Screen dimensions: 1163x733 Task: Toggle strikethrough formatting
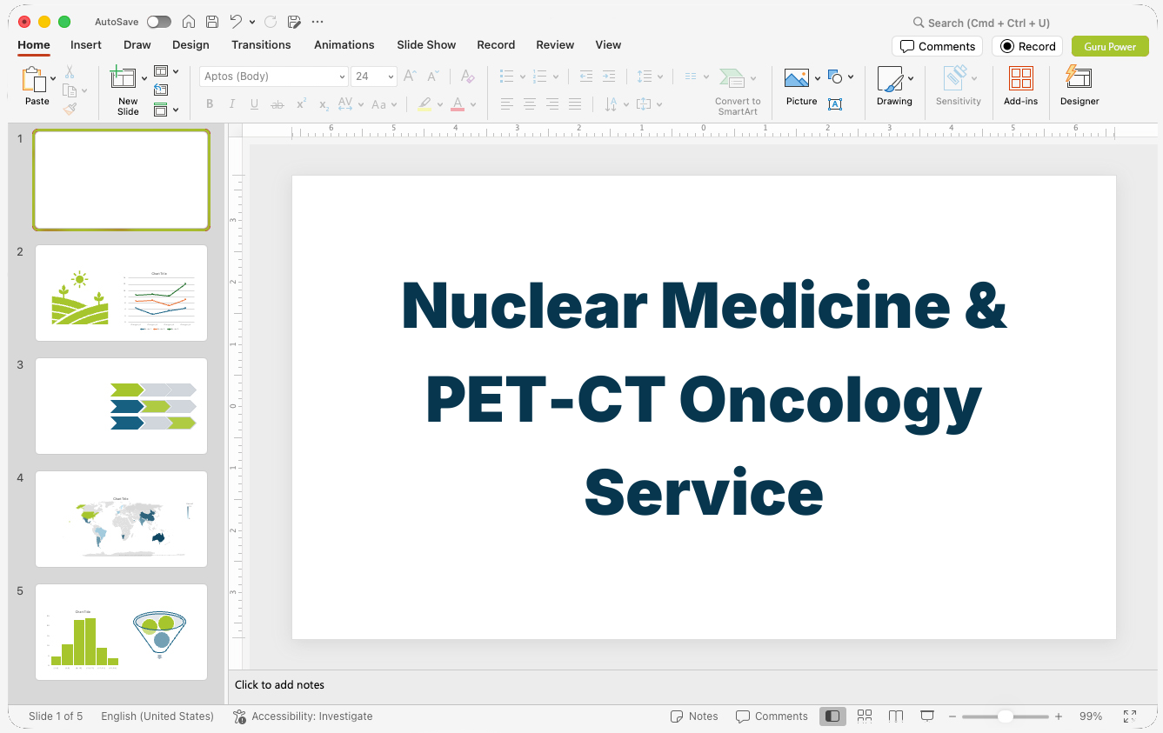coord(277,104)
